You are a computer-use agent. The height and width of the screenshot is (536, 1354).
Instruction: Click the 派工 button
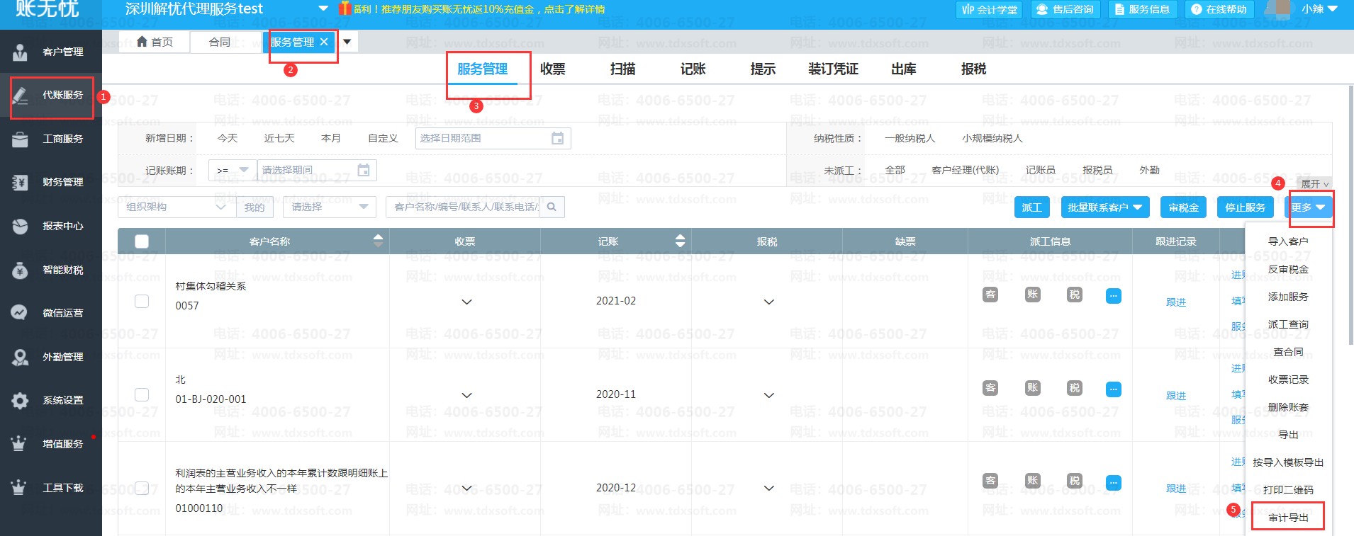[x=1031, y=207]
